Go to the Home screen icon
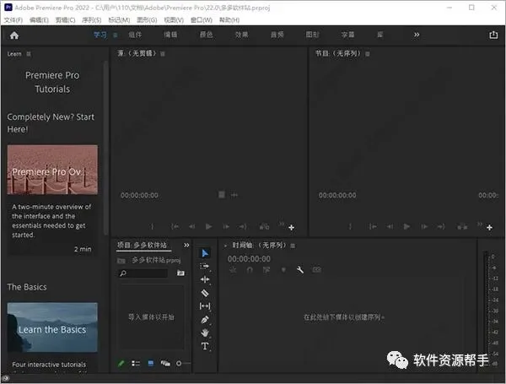Screen dimensions: 506x384 pyautogui.click(x=14, y=35)
